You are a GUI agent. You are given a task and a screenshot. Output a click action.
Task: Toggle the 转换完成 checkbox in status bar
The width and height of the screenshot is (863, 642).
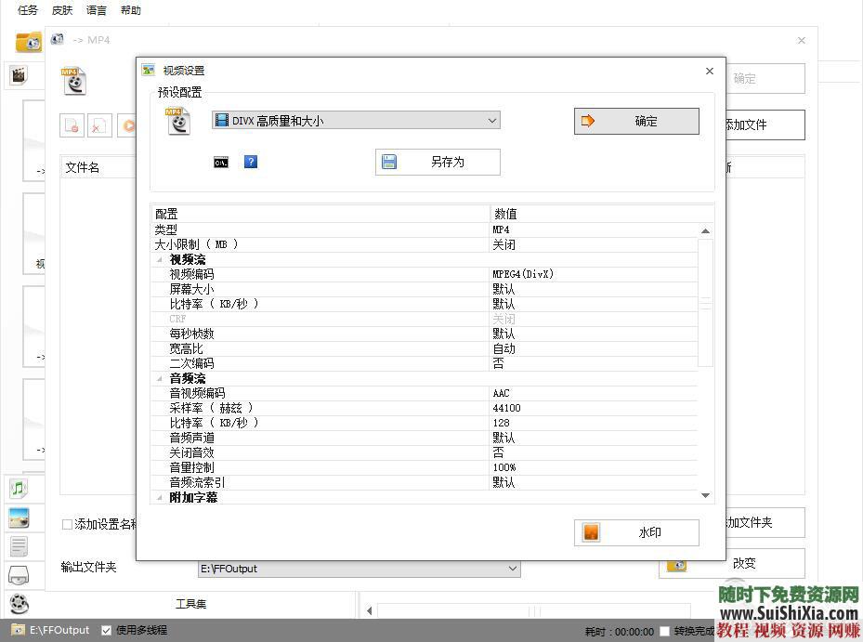pos(665,630)
